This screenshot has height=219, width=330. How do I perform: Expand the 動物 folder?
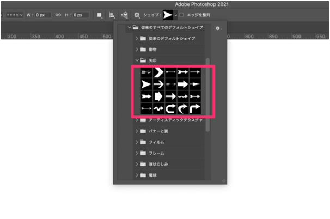(x=137, y=50)
